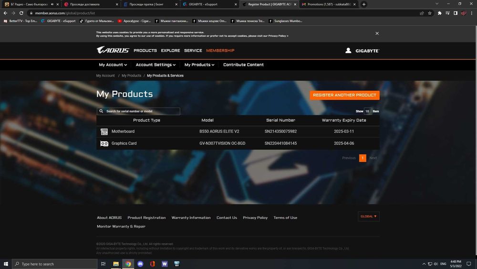Click the Graphics Card product type icon
477x269 pixels.
(104, 143)
